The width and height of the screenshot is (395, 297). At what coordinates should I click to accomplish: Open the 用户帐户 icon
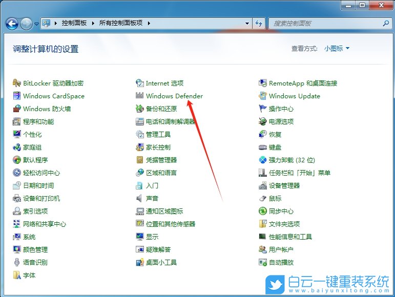pos(262,249)
